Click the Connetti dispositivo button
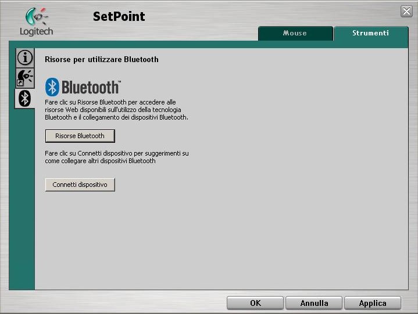Screen dimensions: 418x314 tap(80, 185)
